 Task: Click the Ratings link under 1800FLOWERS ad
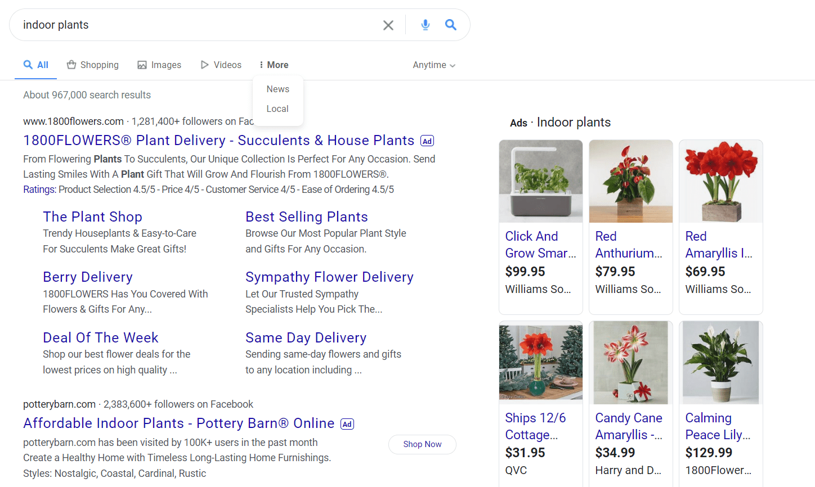coord(39,190)
